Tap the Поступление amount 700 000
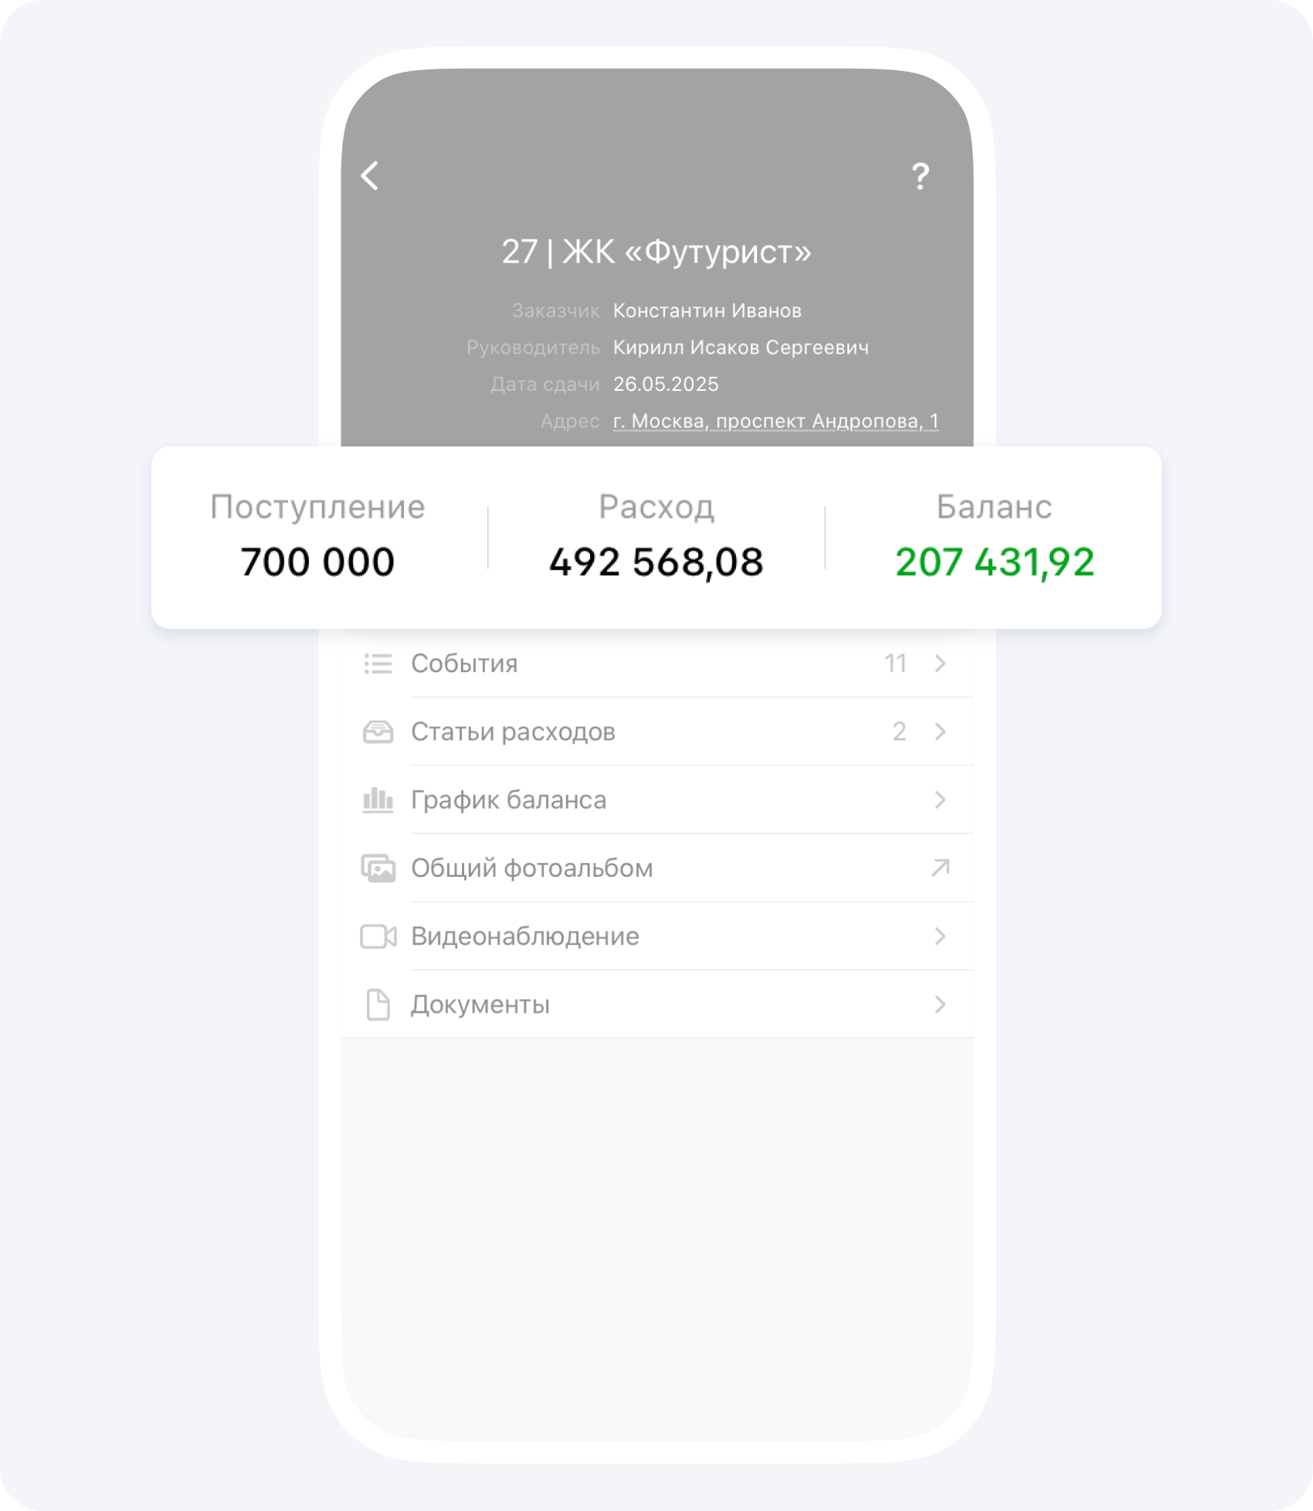This screenshot has width=1313, height=1511. [317, 562]
